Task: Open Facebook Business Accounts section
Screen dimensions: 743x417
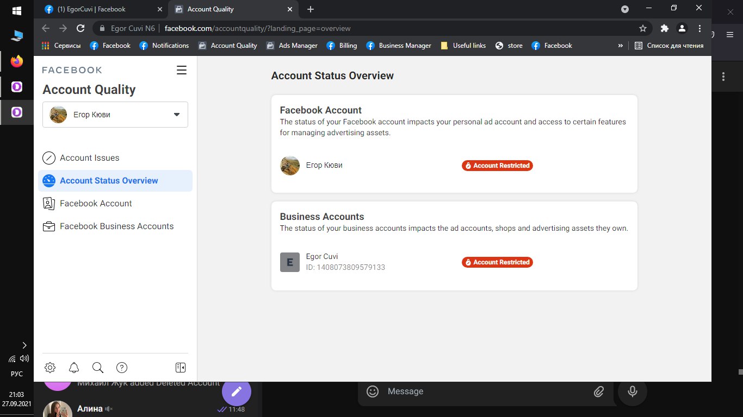Action: 115,226
